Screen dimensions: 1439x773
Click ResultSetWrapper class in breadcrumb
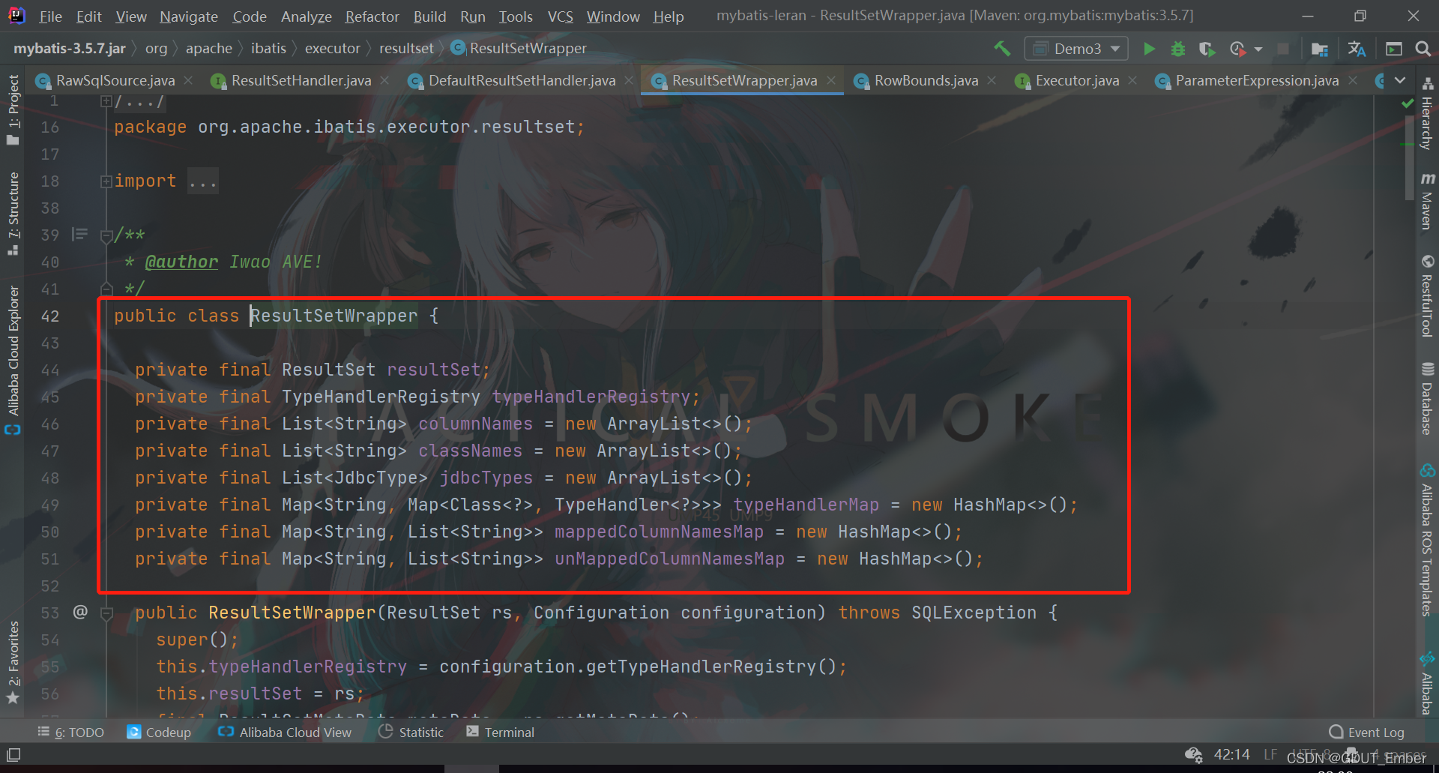click(x=519, y=49)
